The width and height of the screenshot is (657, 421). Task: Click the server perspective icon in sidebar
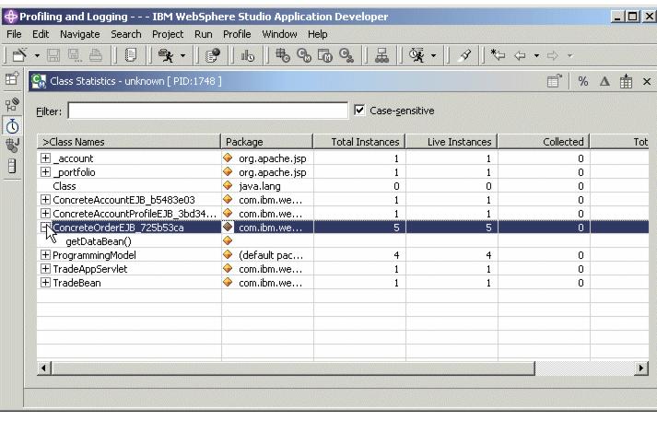coord(12,166)
